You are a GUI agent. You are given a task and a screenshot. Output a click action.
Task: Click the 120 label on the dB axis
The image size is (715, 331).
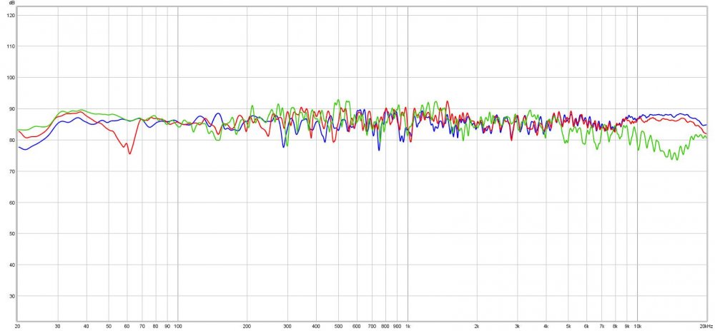(x=11, y=15)
